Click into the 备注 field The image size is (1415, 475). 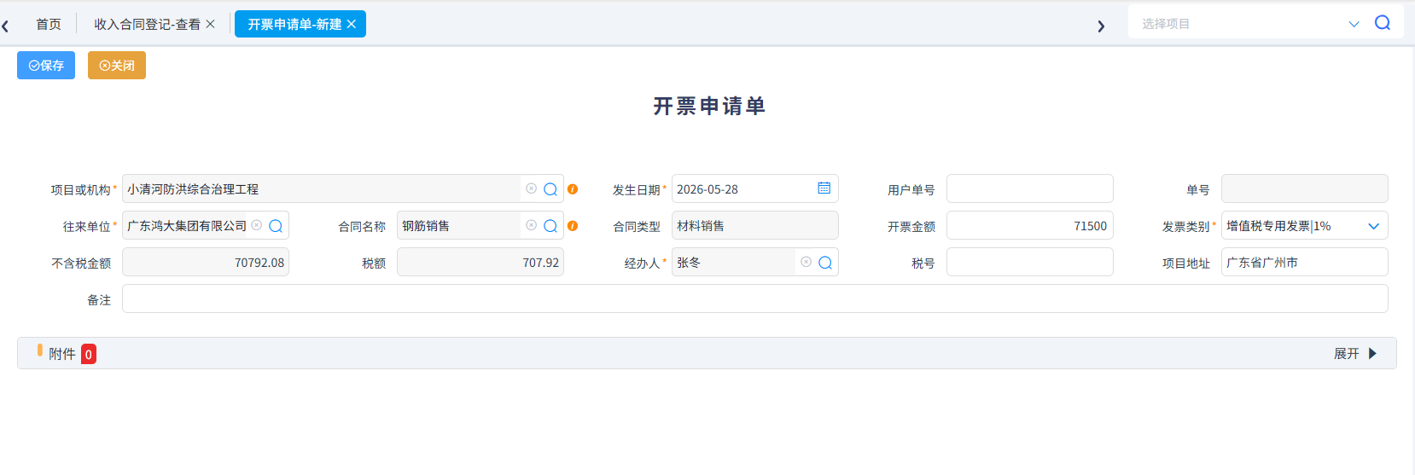(x=754, y=298)
